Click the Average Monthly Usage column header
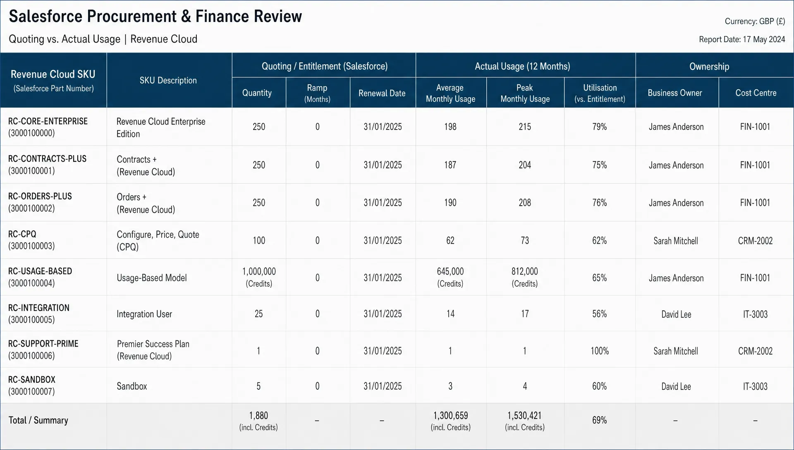Viewport: 794px width, 450px height. 450,93
